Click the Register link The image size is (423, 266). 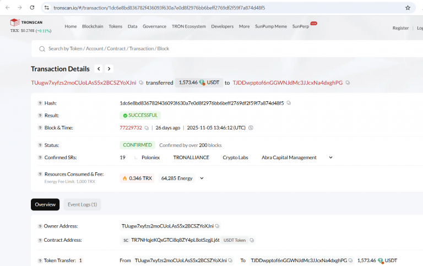tap(400, 28)
